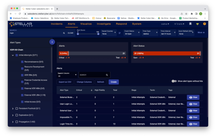
Task: Click the Export as CSV button
Action: pyautogui.click(x=65, y=82)
